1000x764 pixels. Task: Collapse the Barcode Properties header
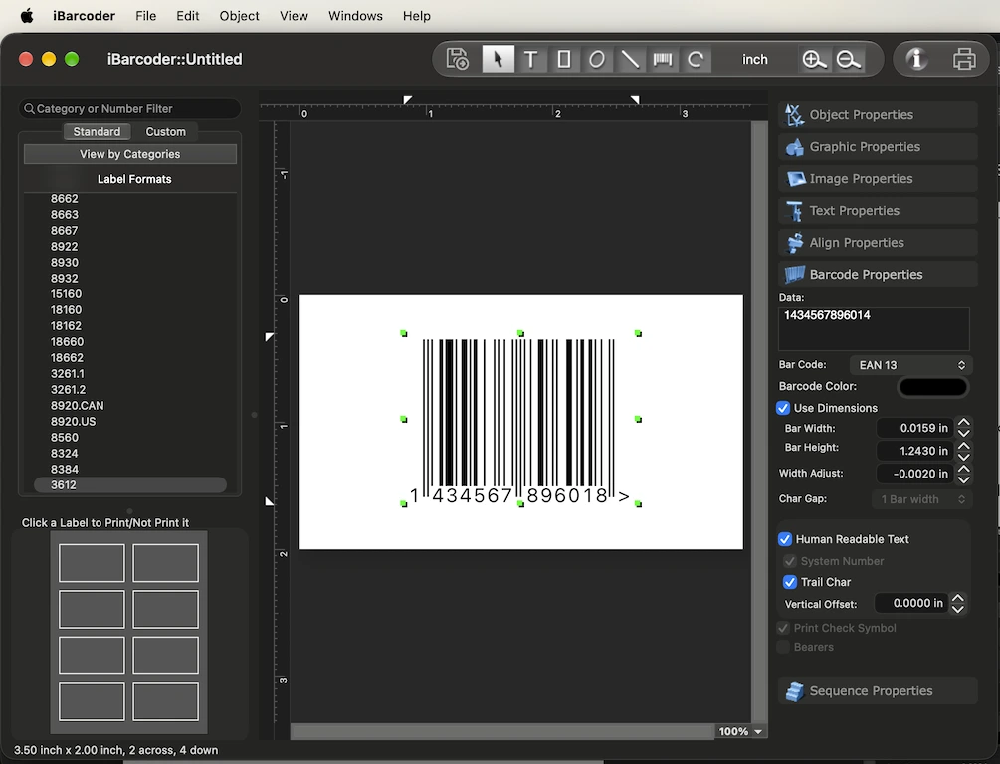coord(878,275)
